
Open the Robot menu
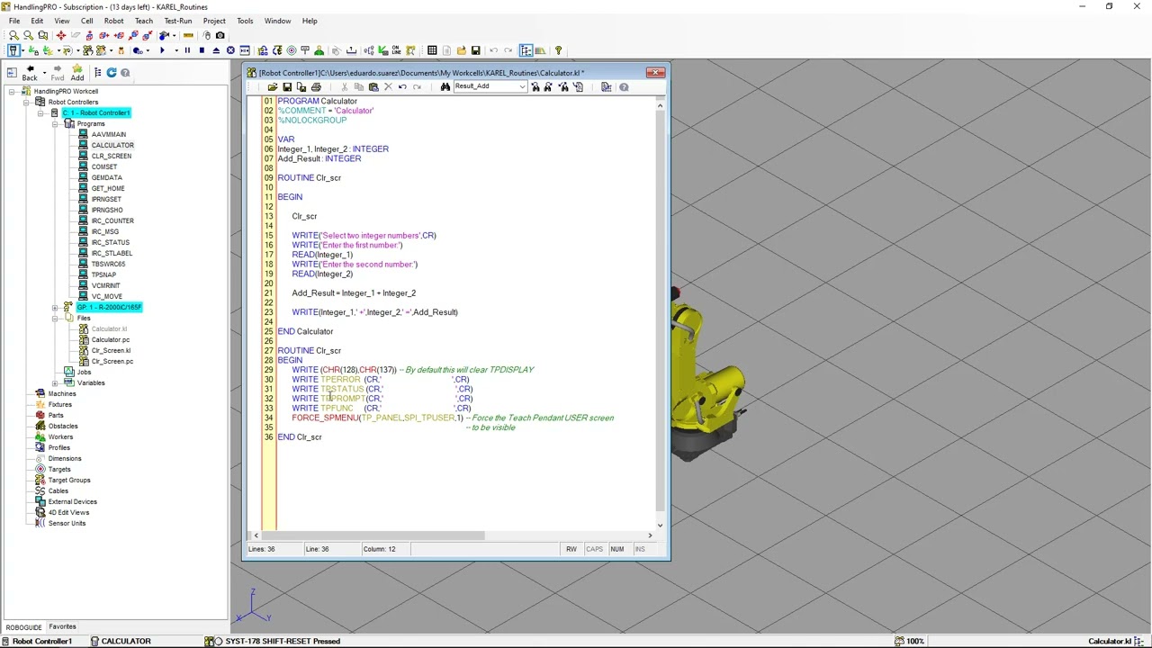click(x=113, y=21)
